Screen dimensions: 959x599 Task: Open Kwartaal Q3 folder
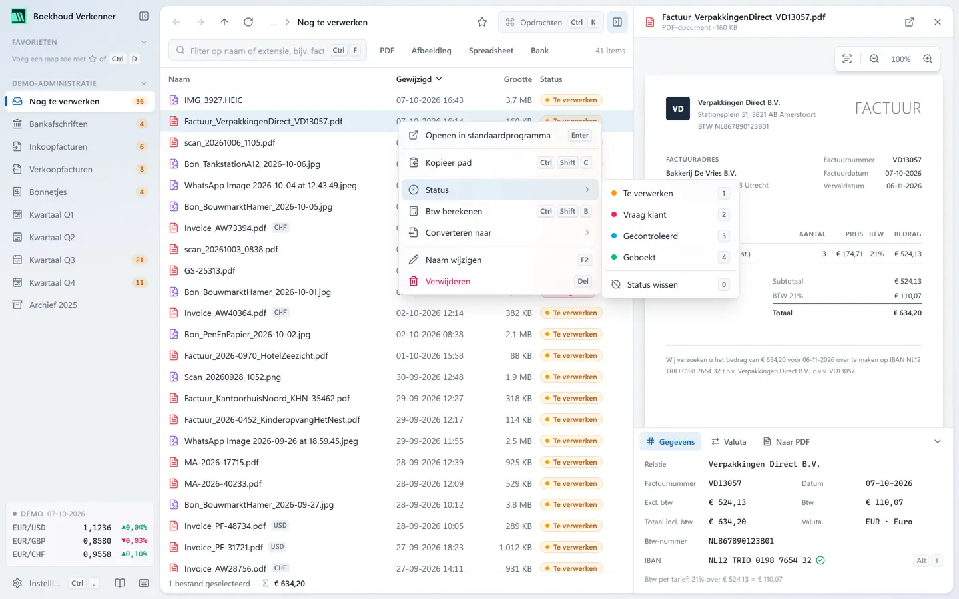pos(80,260)
